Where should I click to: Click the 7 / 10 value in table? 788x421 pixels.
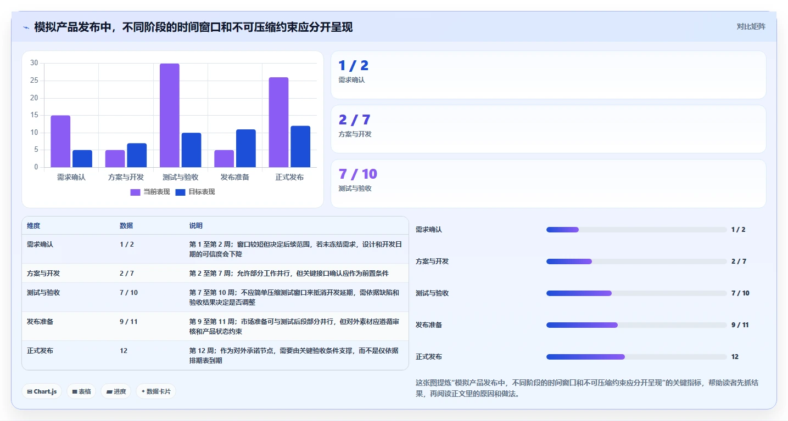tap(128, 293)
